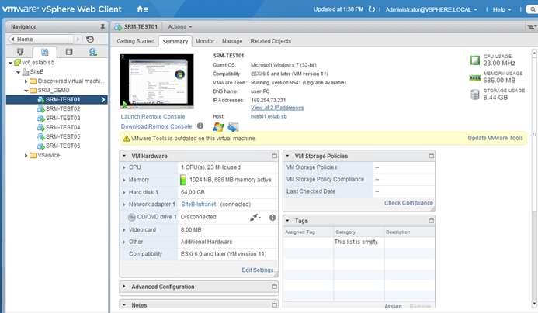Open the navigation history icon
Image resolution: width=538 pixels, height=313 pixels.
90,39
